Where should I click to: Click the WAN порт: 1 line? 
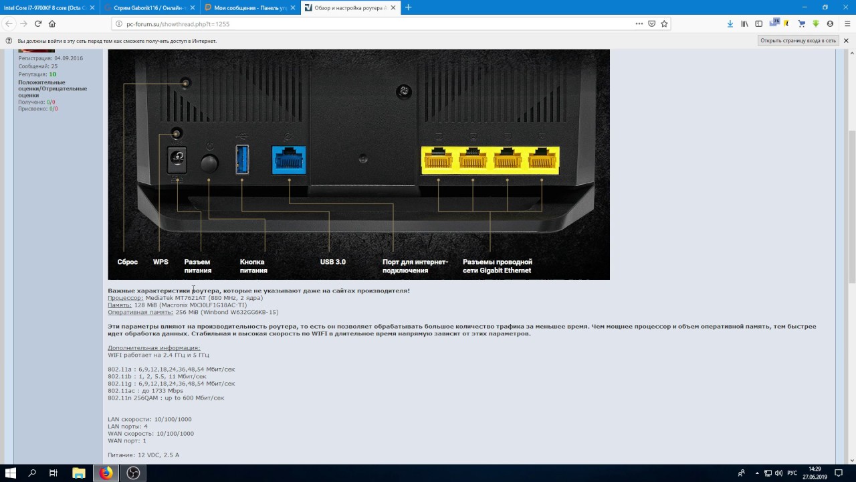(127, 440)
